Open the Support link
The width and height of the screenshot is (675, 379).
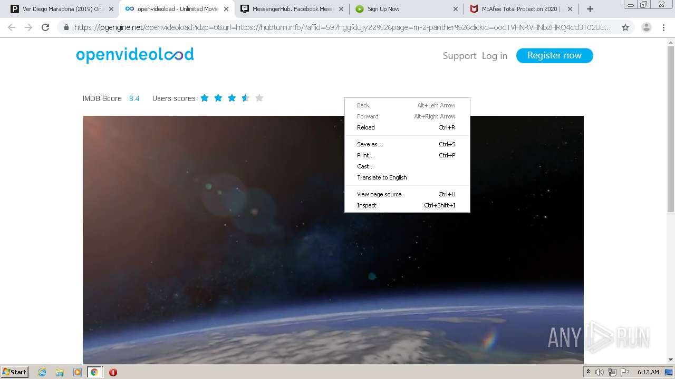pyautogui.click(x=459, y=56)
